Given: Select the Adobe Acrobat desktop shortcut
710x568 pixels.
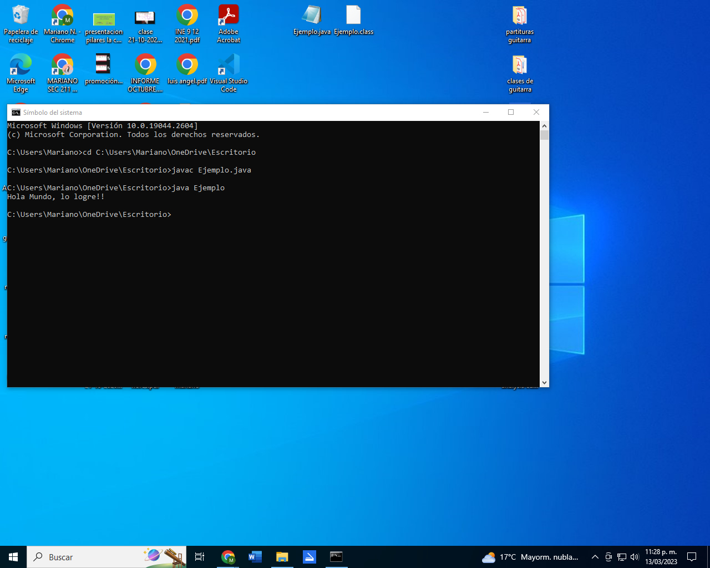Looking at the screenshot, I should coord(229,24).
